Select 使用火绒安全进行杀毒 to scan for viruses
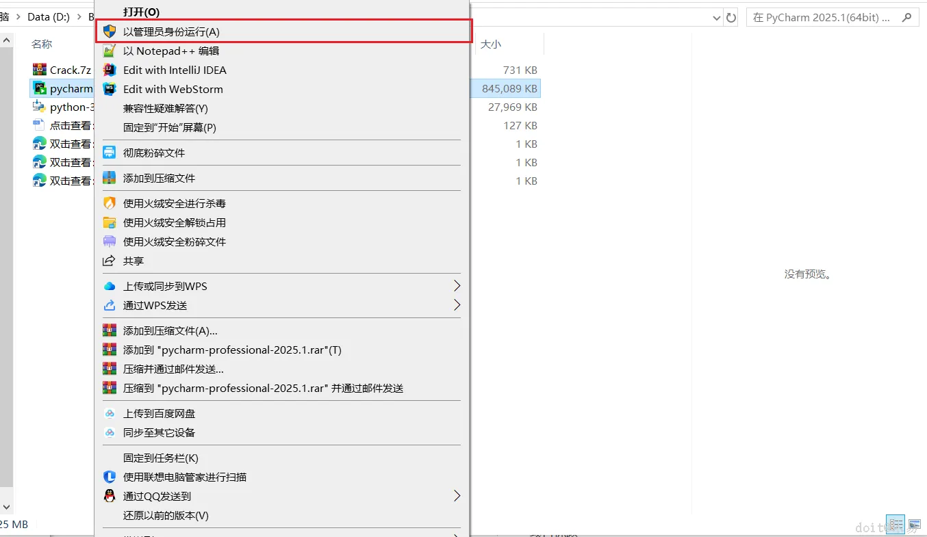 [x=282, y=203]
